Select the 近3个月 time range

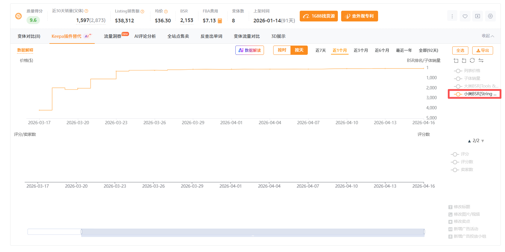(x=361, y=50)
